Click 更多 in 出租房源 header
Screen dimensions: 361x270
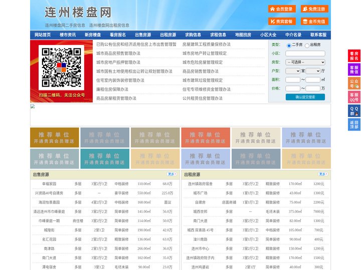323,174
